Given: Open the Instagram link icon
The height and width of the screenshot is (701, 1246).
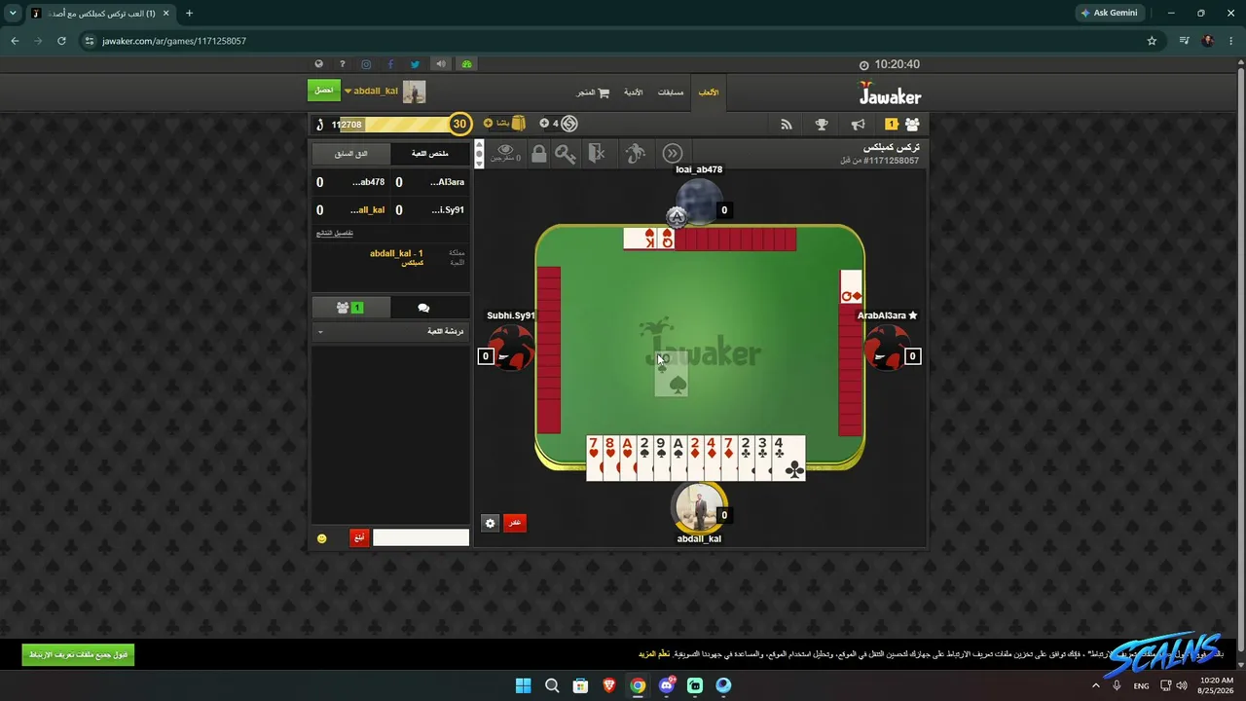Looking at the screenshot, I should 366,64.
